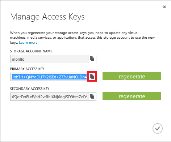This screenshot has width=171, height=142.
Task: Copy the primary access key
Action: (x=92, y=77)
